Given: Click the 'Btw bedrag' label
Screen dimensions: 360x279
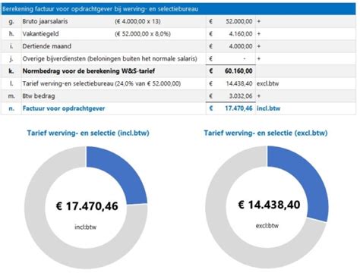Looking at the screenshot, I should (39, 96).
